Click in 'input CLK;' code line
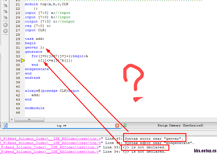 [36, 30]
